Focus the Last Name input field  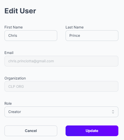coord(92,36)
